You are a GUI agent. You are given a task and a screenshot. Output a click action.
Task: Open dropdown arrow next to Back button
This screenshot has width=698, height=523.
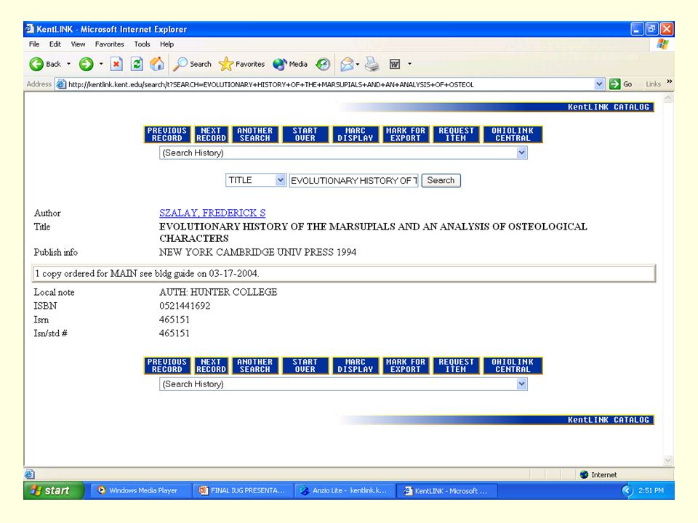68,64
